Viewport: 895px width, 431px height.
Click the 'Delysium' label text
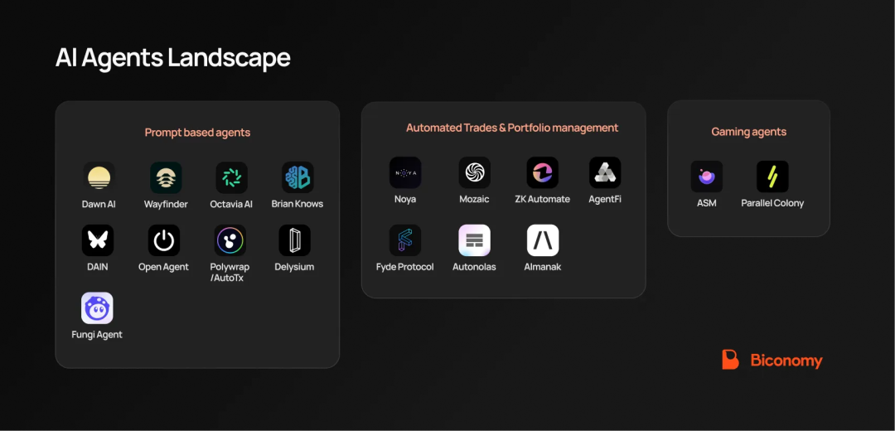[294, 267]
